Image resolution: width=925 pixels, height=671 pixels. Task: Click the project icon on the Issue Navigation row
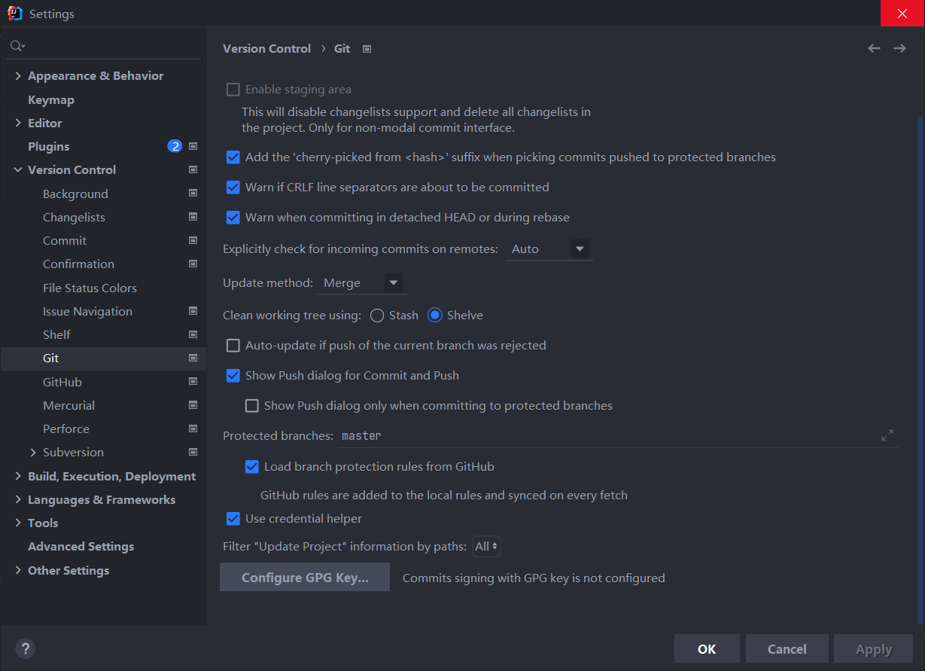click(x=193, y=311)
